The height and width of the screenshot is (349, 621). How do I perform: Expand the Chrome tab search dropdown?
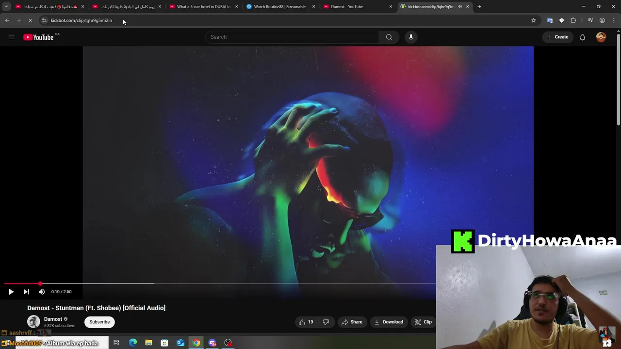click(x=6, y=7)
